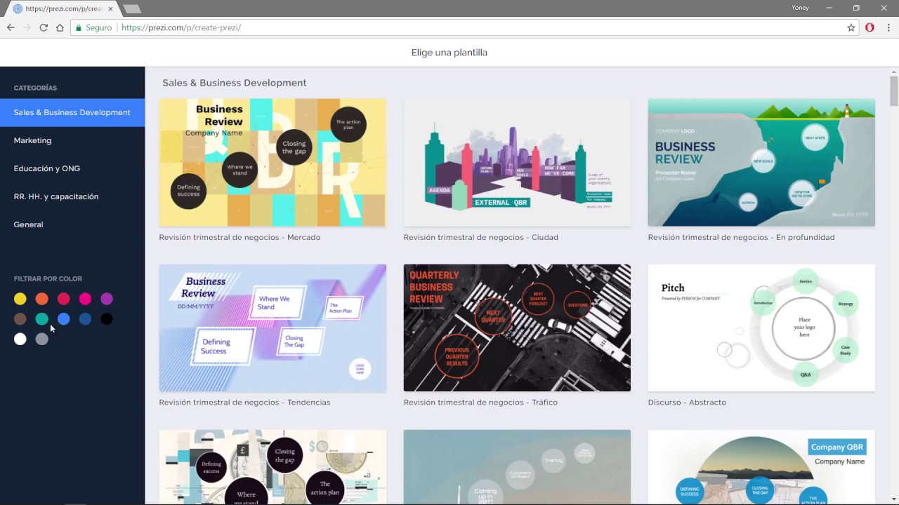
Task: Reload the Prezi page
Action: (44, 27)
